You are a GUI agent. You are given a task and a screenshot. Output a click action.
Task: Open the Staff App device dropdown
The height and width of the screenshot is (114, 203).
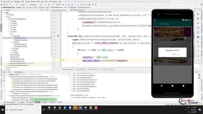[33, 5]
